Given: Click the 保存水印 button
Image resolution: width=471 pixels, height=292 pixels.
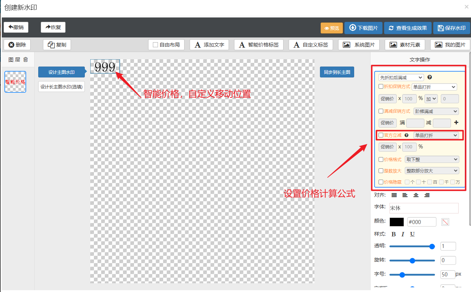Looking at the screenshot, I should (451, 28).
